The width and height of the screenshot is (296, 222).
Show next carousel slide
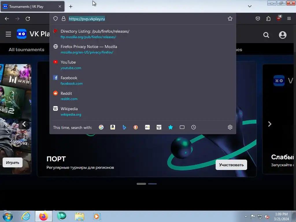pyautogui.click(x=270, y=124)
